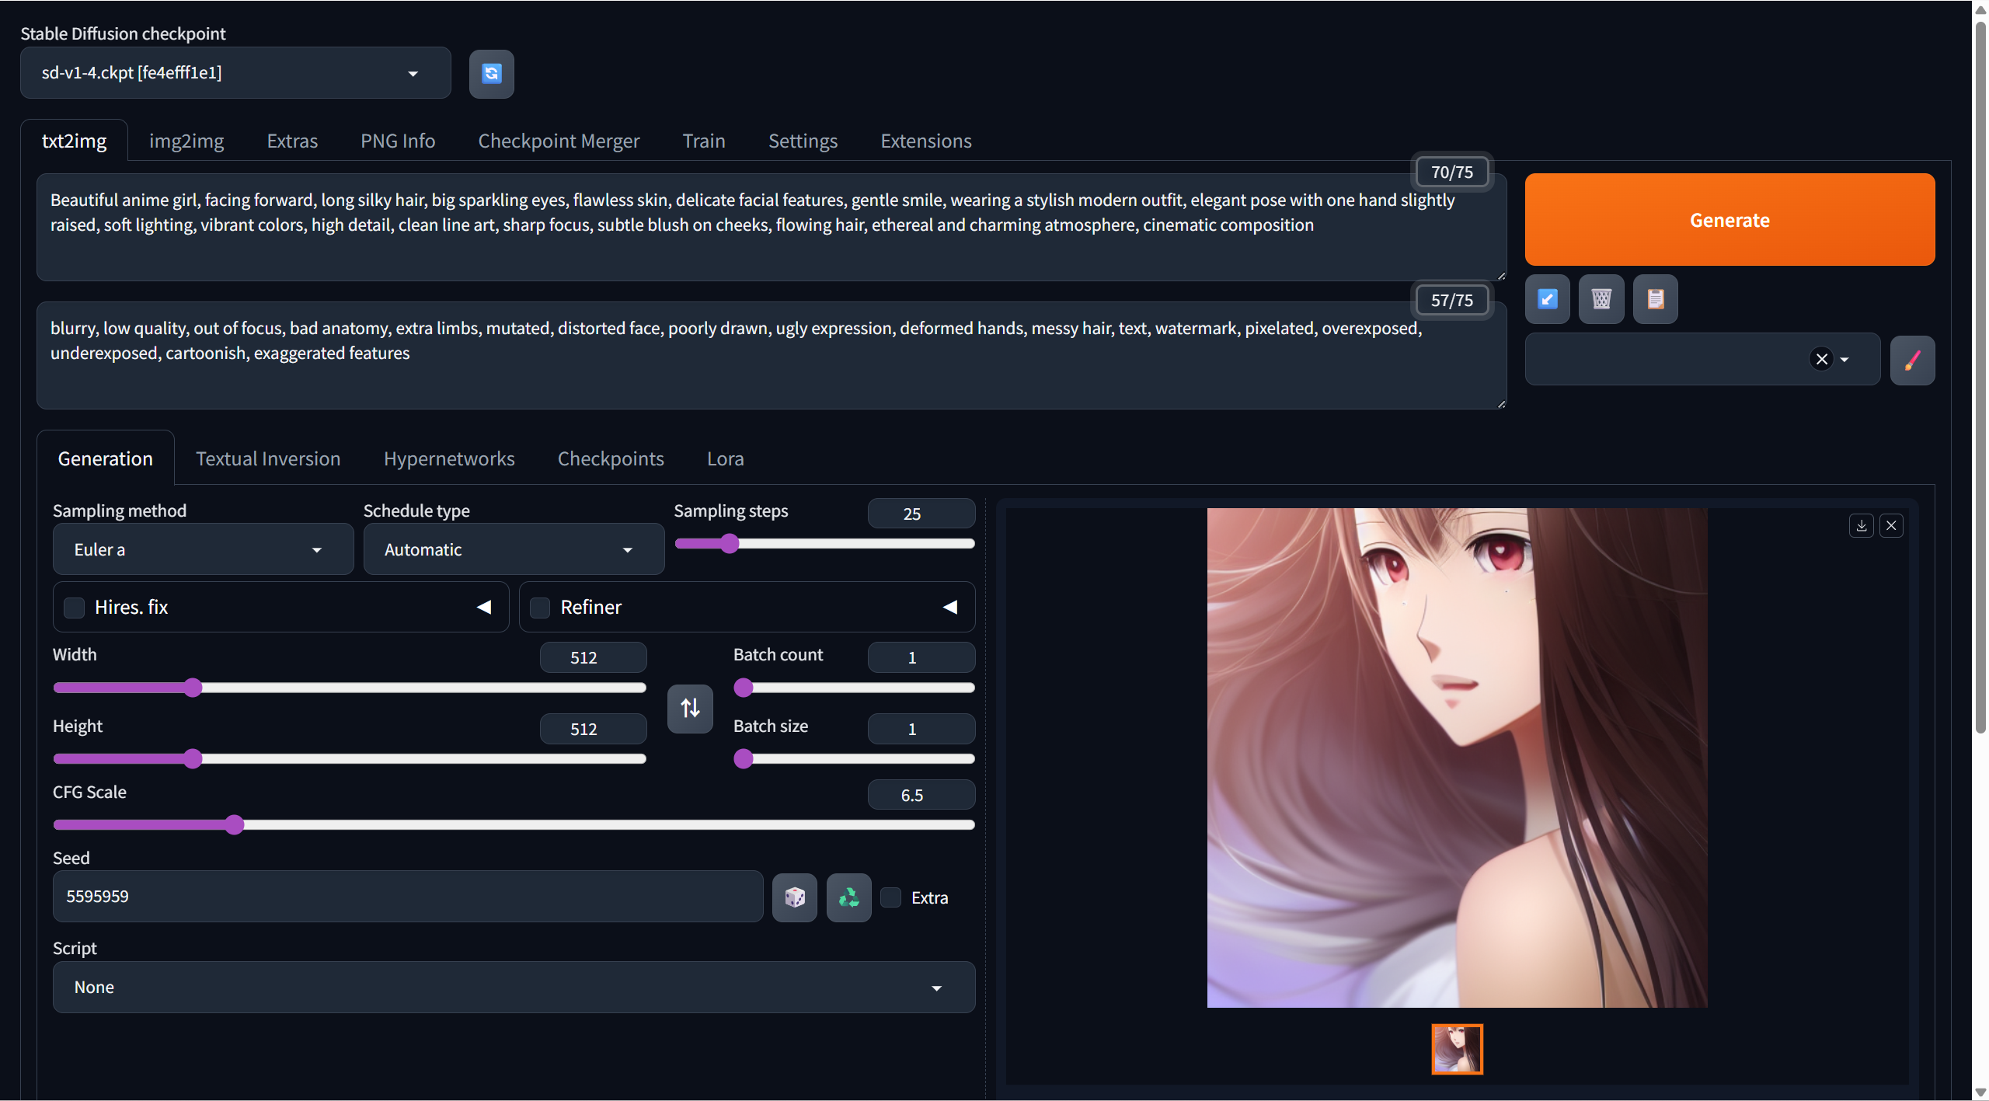Clear the prompt using the trash icon
Viewport: 1989px width, 1101px height.
pos(1601,298)
